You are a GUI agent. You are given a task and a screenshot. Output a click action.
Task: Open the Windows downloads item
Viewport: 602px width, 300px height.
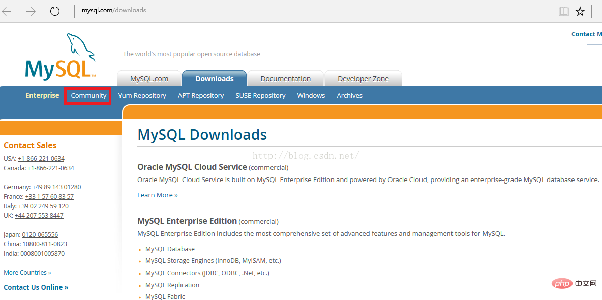pyautogui.click(x=311, y=95)
